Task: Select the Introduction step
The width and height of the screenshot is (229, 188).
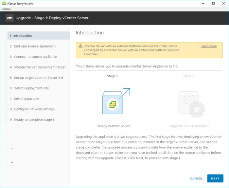Action: [23, 36]
